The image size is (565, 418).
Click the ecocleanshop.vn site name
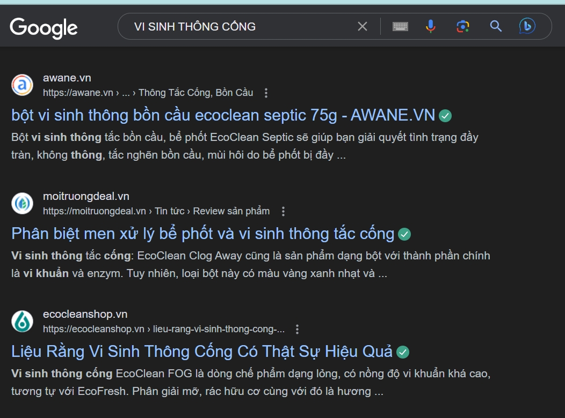85,314
